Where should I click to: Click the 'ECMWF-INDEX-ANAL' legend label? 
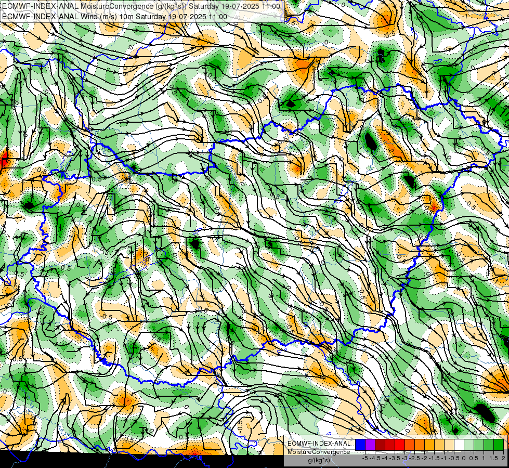click(x=319, y=444)
